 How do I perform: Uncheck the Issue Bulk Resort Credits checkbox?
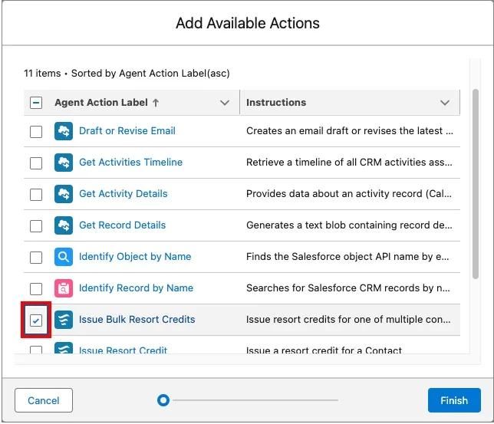click(36, 320)
